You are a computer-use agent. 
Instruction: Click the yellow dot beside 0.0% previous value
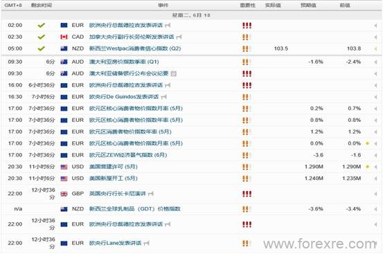[x=367, y=143]
